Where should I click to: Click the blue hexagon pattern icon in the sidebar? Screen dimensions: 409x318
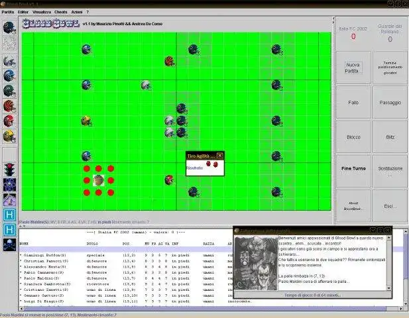coord(10,185)
